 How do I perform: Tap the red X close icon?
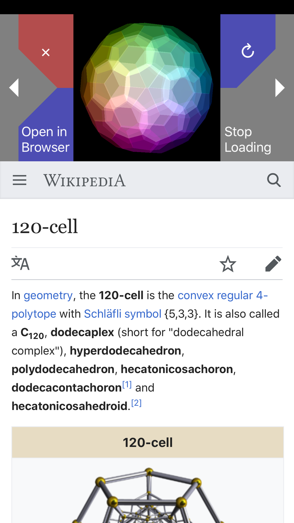(x=46, y=52)
